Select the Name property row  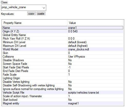(x=63, y=28)
